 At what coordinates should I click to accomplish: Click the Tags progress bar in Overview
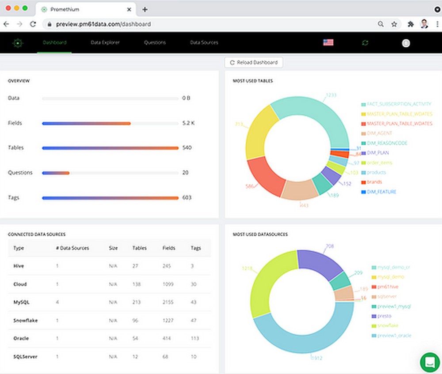110,198
